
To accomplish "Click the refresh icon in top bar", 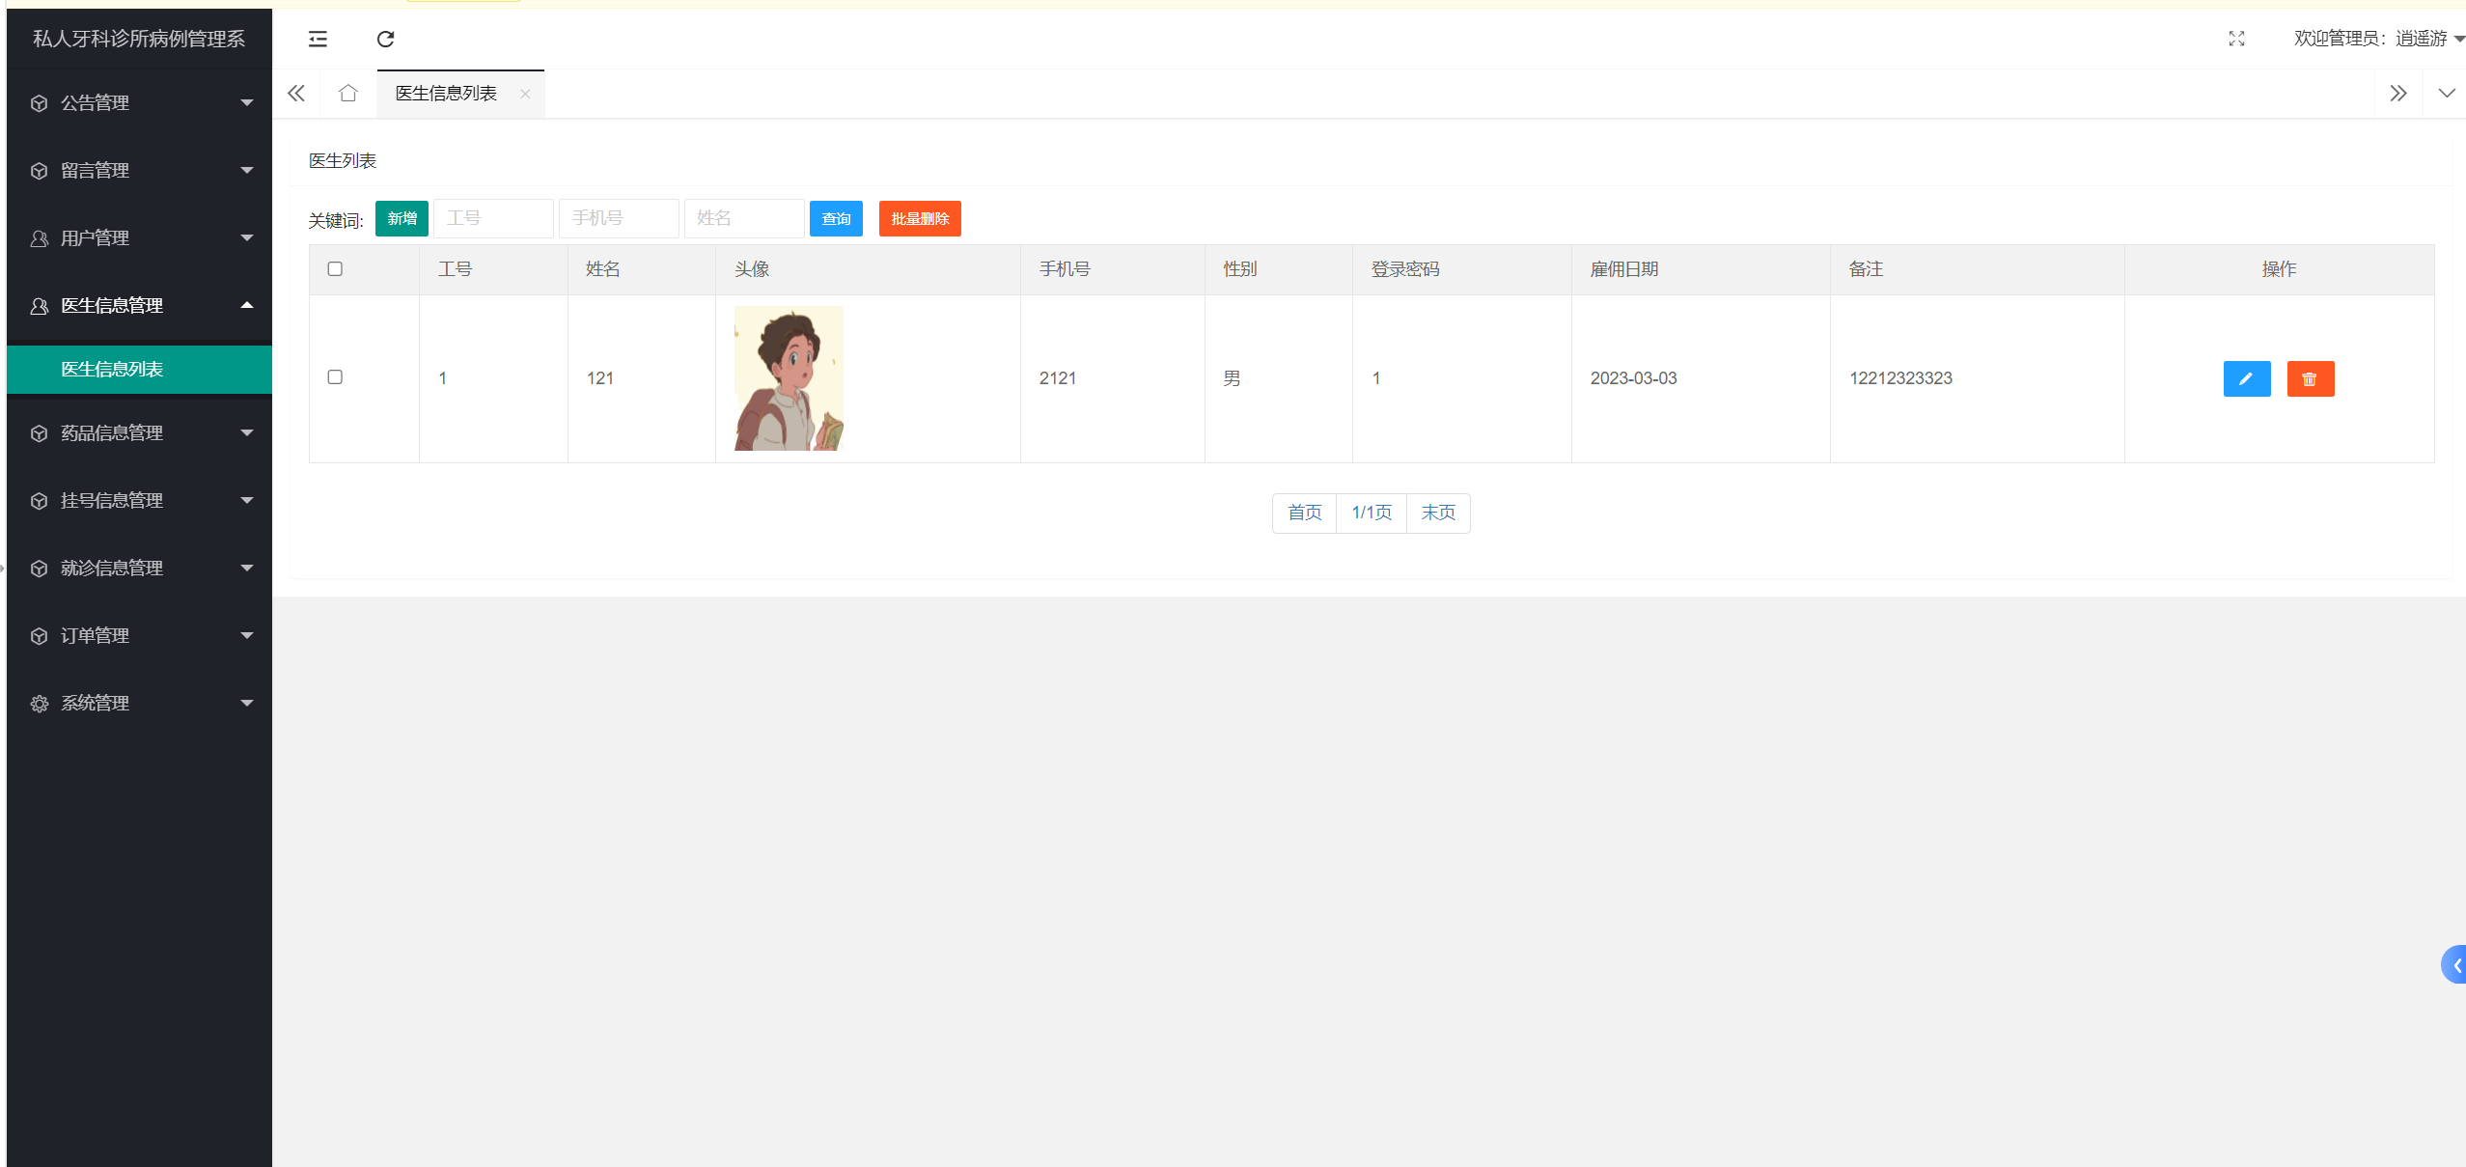I will (385, 39).
